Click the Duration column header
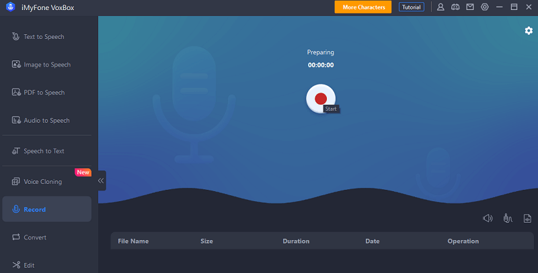The height and width of the screenshot is (273, 538). point(296,241)
